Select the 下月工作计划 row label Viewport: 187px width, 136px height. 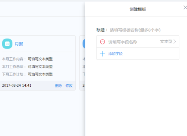14,74
